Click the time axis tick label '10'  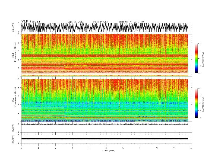(191, 148)
